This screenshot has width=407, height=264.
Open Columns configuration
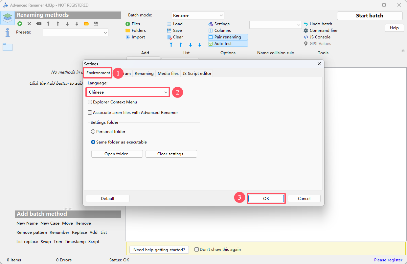tap(220, 31)
